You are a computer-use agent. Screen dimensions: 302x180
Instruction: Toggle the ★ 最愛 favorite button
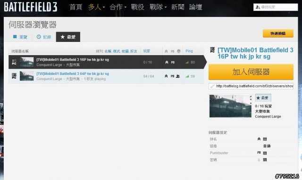tap(263, 98)
